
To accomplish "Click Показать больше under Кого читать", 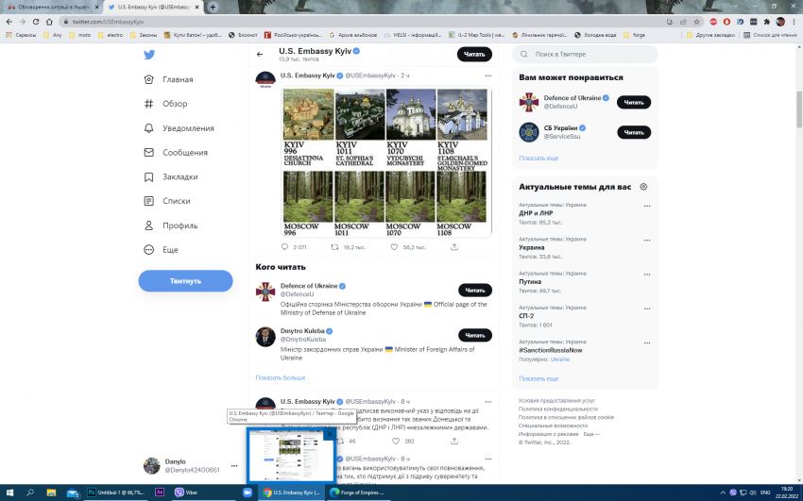I will tap(281, 377).
